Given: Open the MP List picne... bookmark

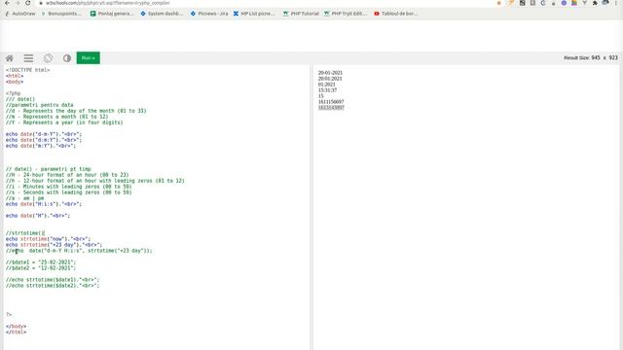Looking at the screenshot, I should click(254, 14).
